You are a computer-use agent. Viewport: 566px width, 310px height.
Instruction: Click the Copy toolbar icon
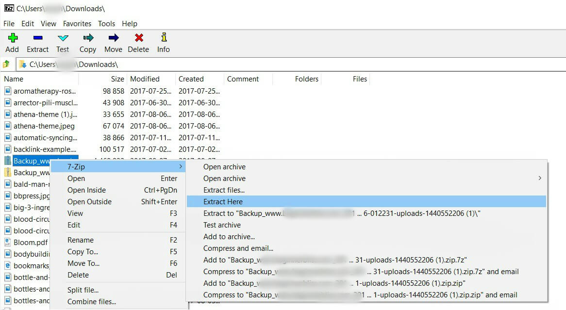(88, 37)
